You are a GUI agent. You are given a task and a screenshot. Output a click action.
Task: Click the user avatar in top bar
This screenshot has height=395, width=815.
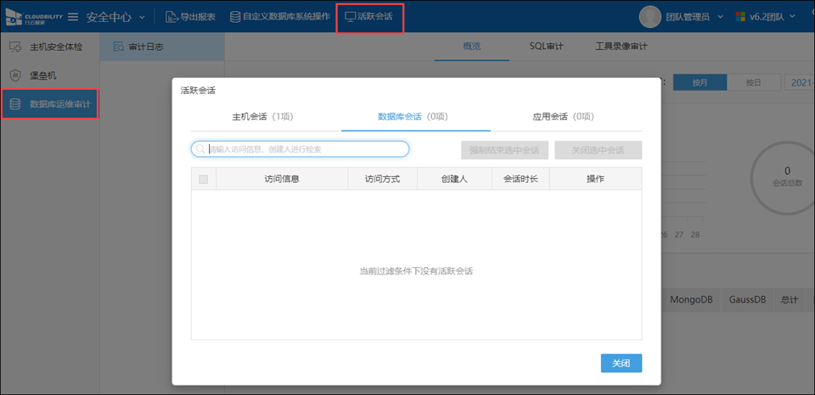[x=649, y=17]
